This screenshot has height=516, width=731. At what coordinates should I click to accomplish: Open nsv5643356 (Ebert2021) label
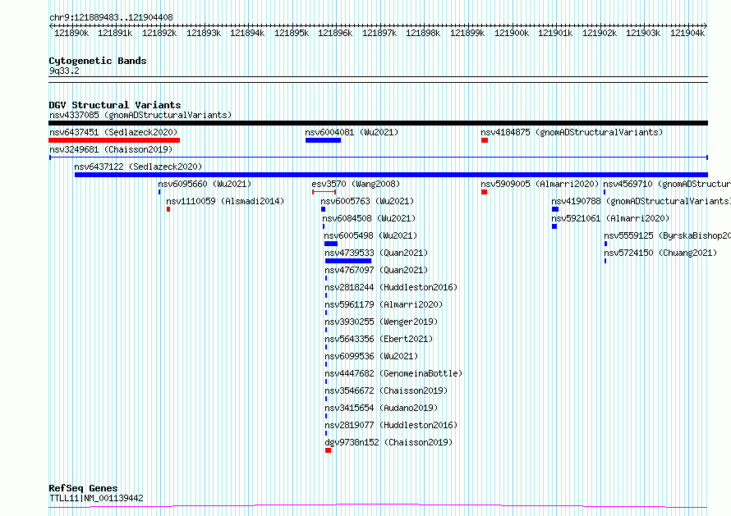pyautogui.click(x=379, y=339)
